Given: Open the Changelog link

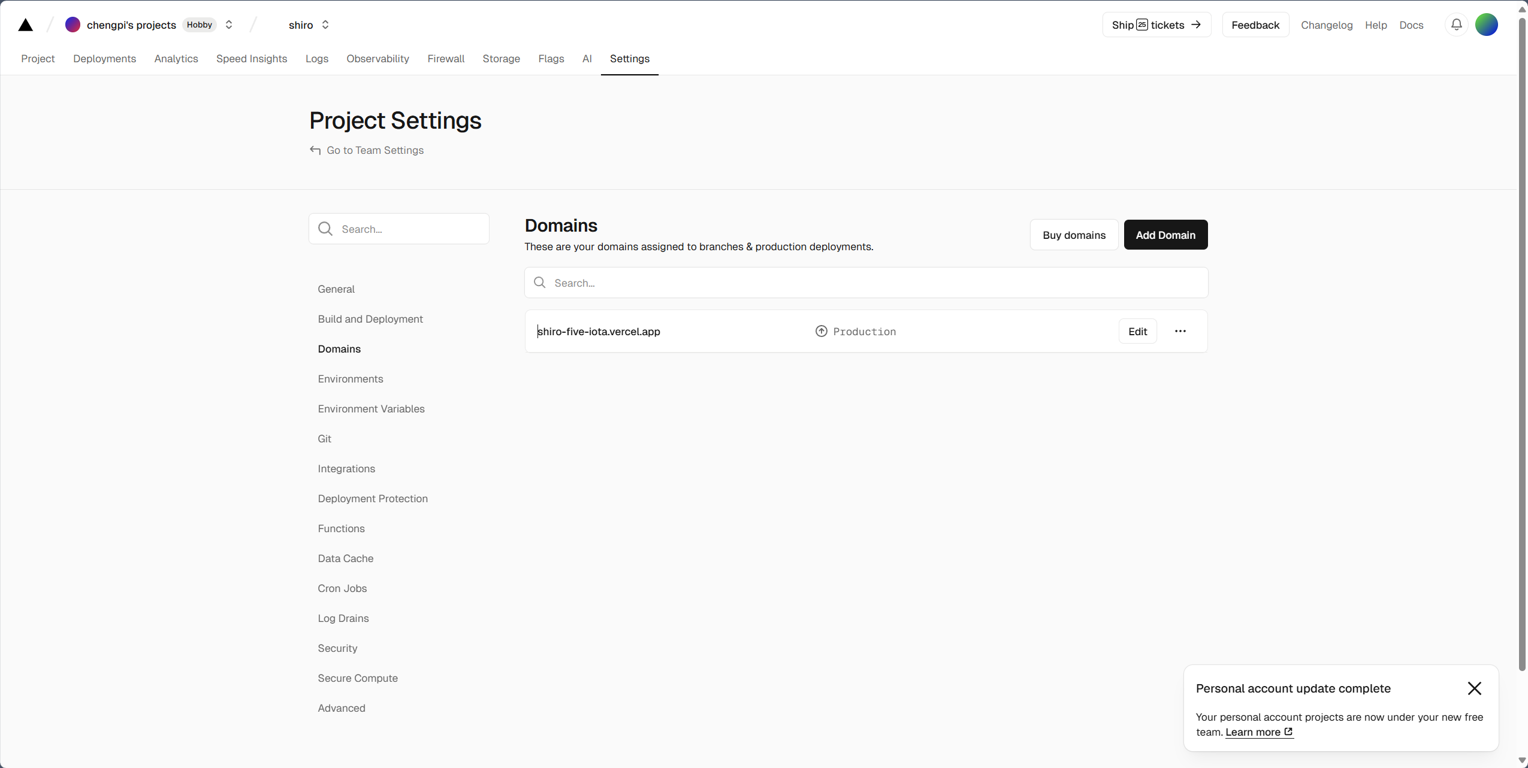Looking at the screenshot, I should pyautogui.click(x=1327, y=25).
